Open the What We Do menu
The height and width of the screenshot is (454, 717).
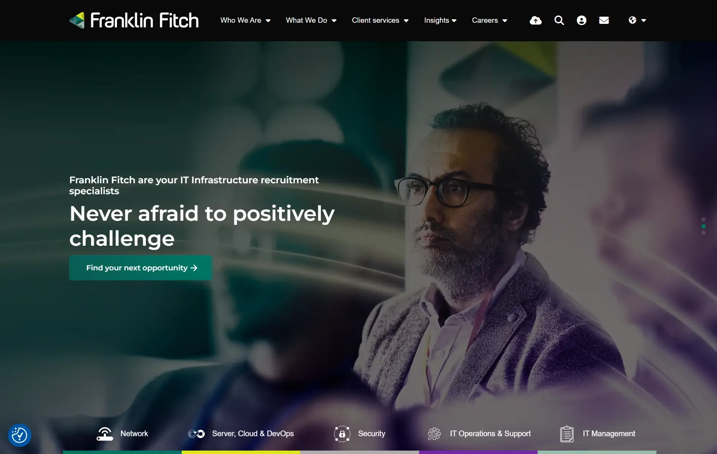pos(311,20)
